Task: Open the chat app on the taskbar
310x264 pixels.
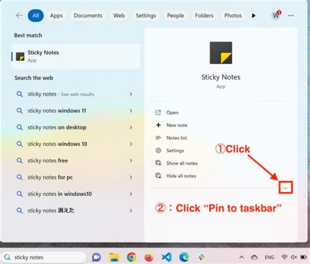Action: [96, 257]
